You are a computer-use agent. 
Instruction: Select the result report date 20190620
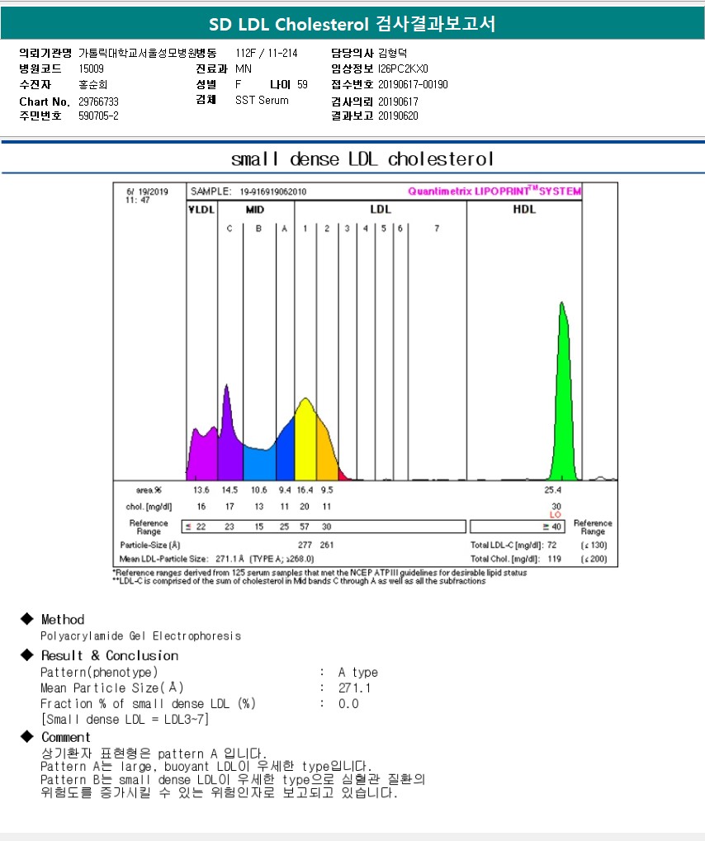click(x=398, y=116)
